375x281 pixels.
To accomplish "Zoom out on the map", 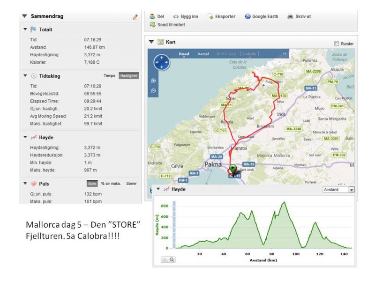I will pos(153,90).
